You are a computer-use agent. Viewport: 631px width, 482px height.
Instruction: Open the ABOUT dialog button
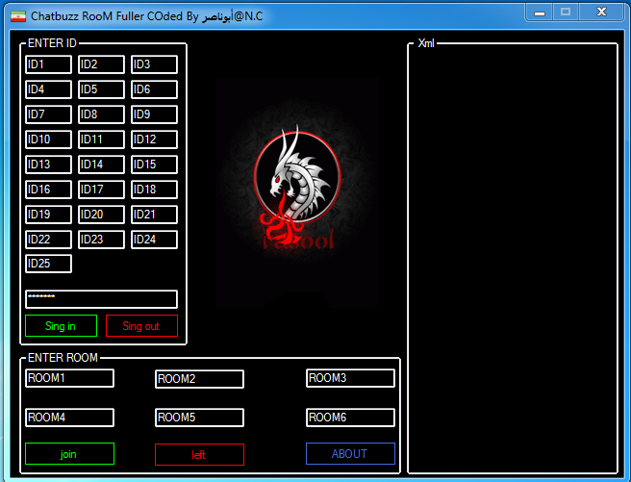[x=350, y=453]
